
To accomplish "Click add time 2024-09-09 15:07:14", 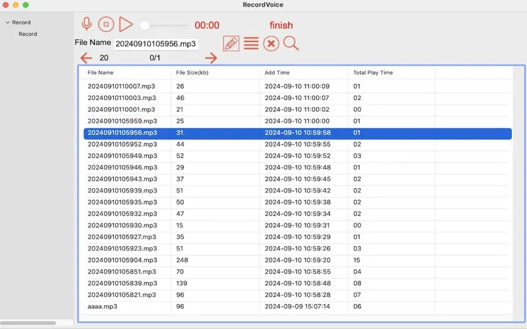I will pyautogui.click(x=298, y=307).
